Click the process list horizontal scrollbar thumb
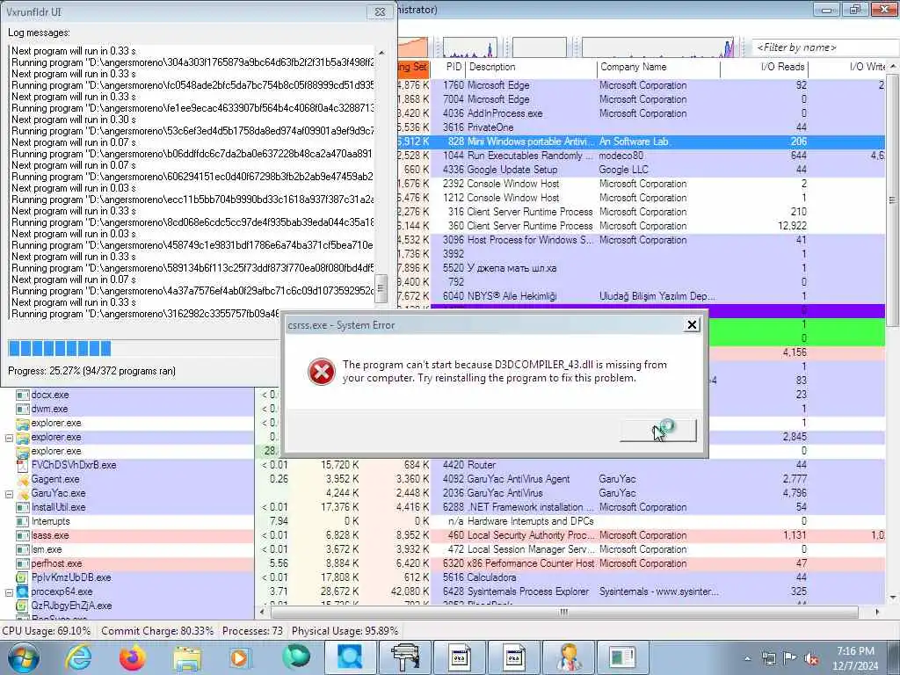The width and height of the screenshot is (900, 675). [x=563, y=612]
